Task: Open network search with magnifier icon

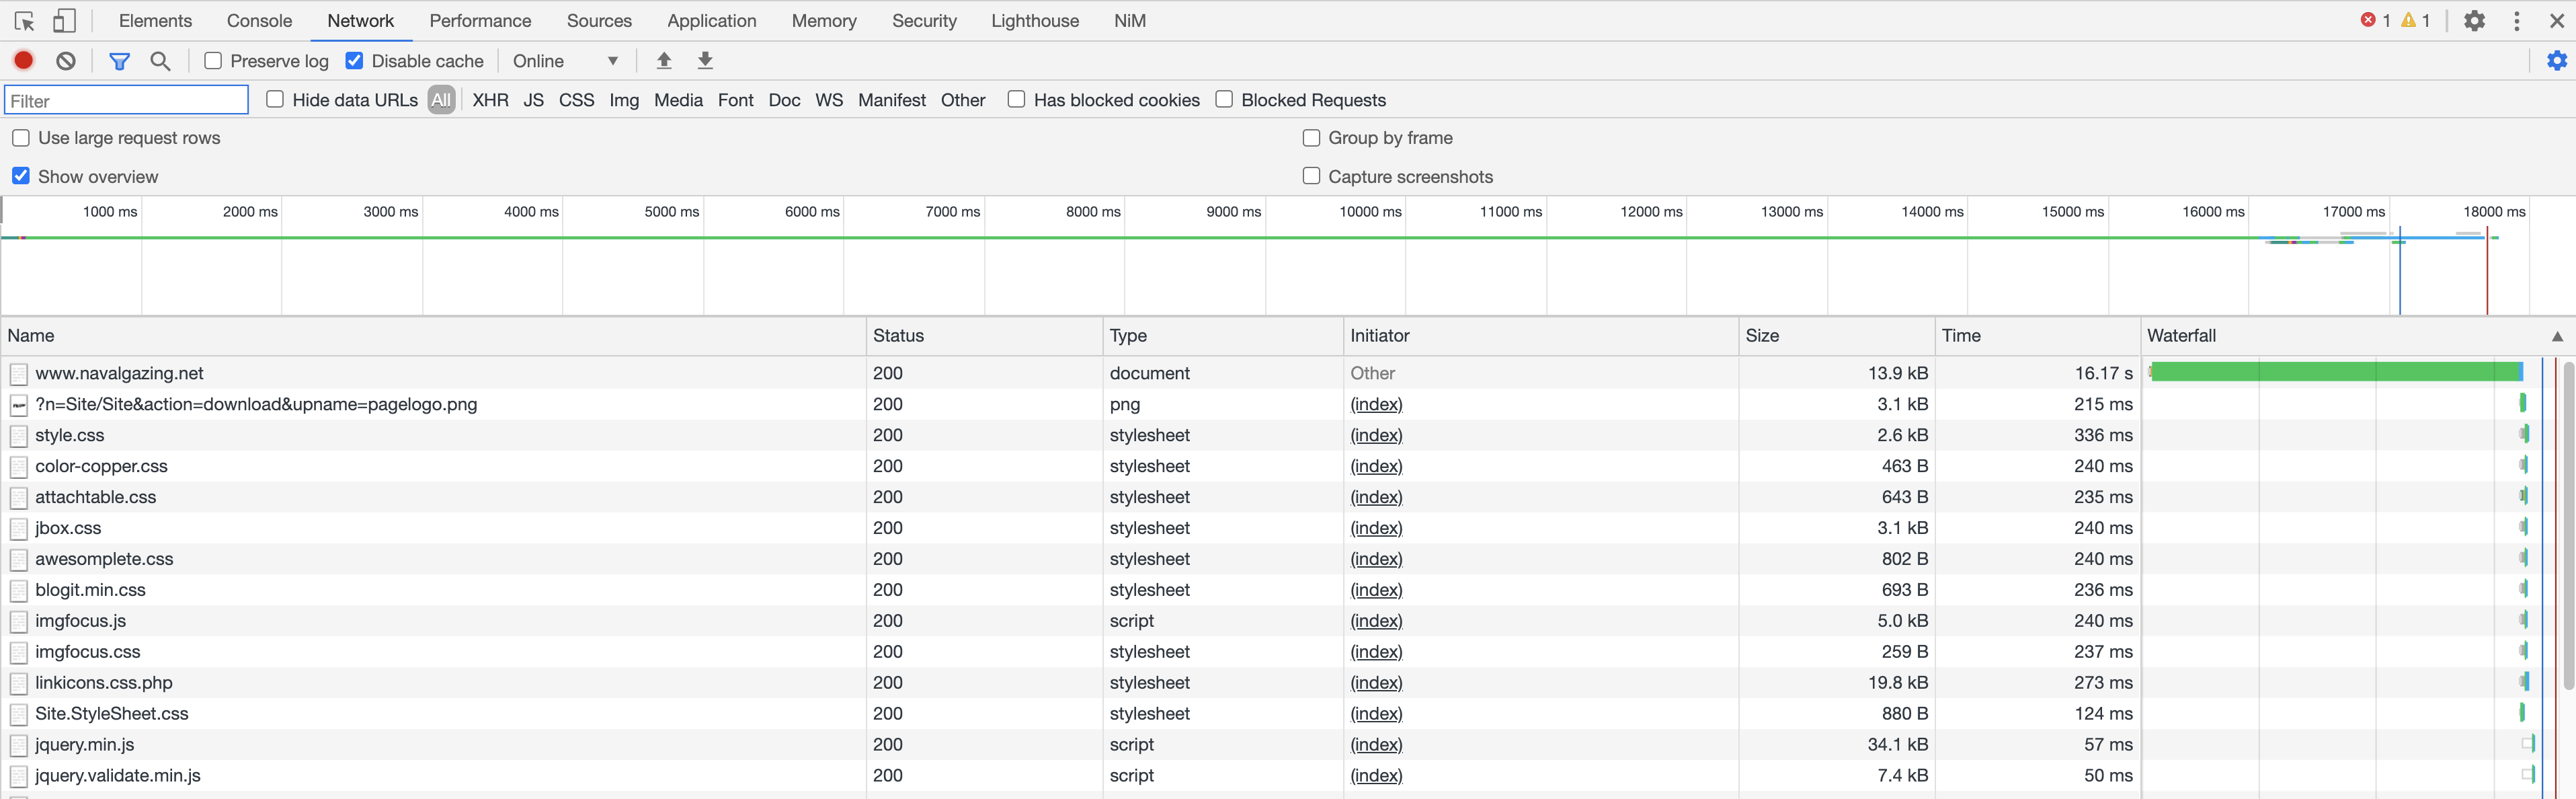Action: (x=160, y=61)
